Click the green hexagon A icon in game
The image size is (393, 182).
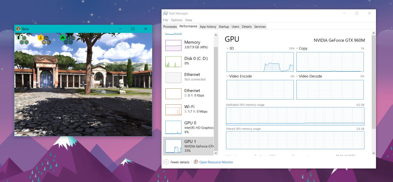(63, 37)
